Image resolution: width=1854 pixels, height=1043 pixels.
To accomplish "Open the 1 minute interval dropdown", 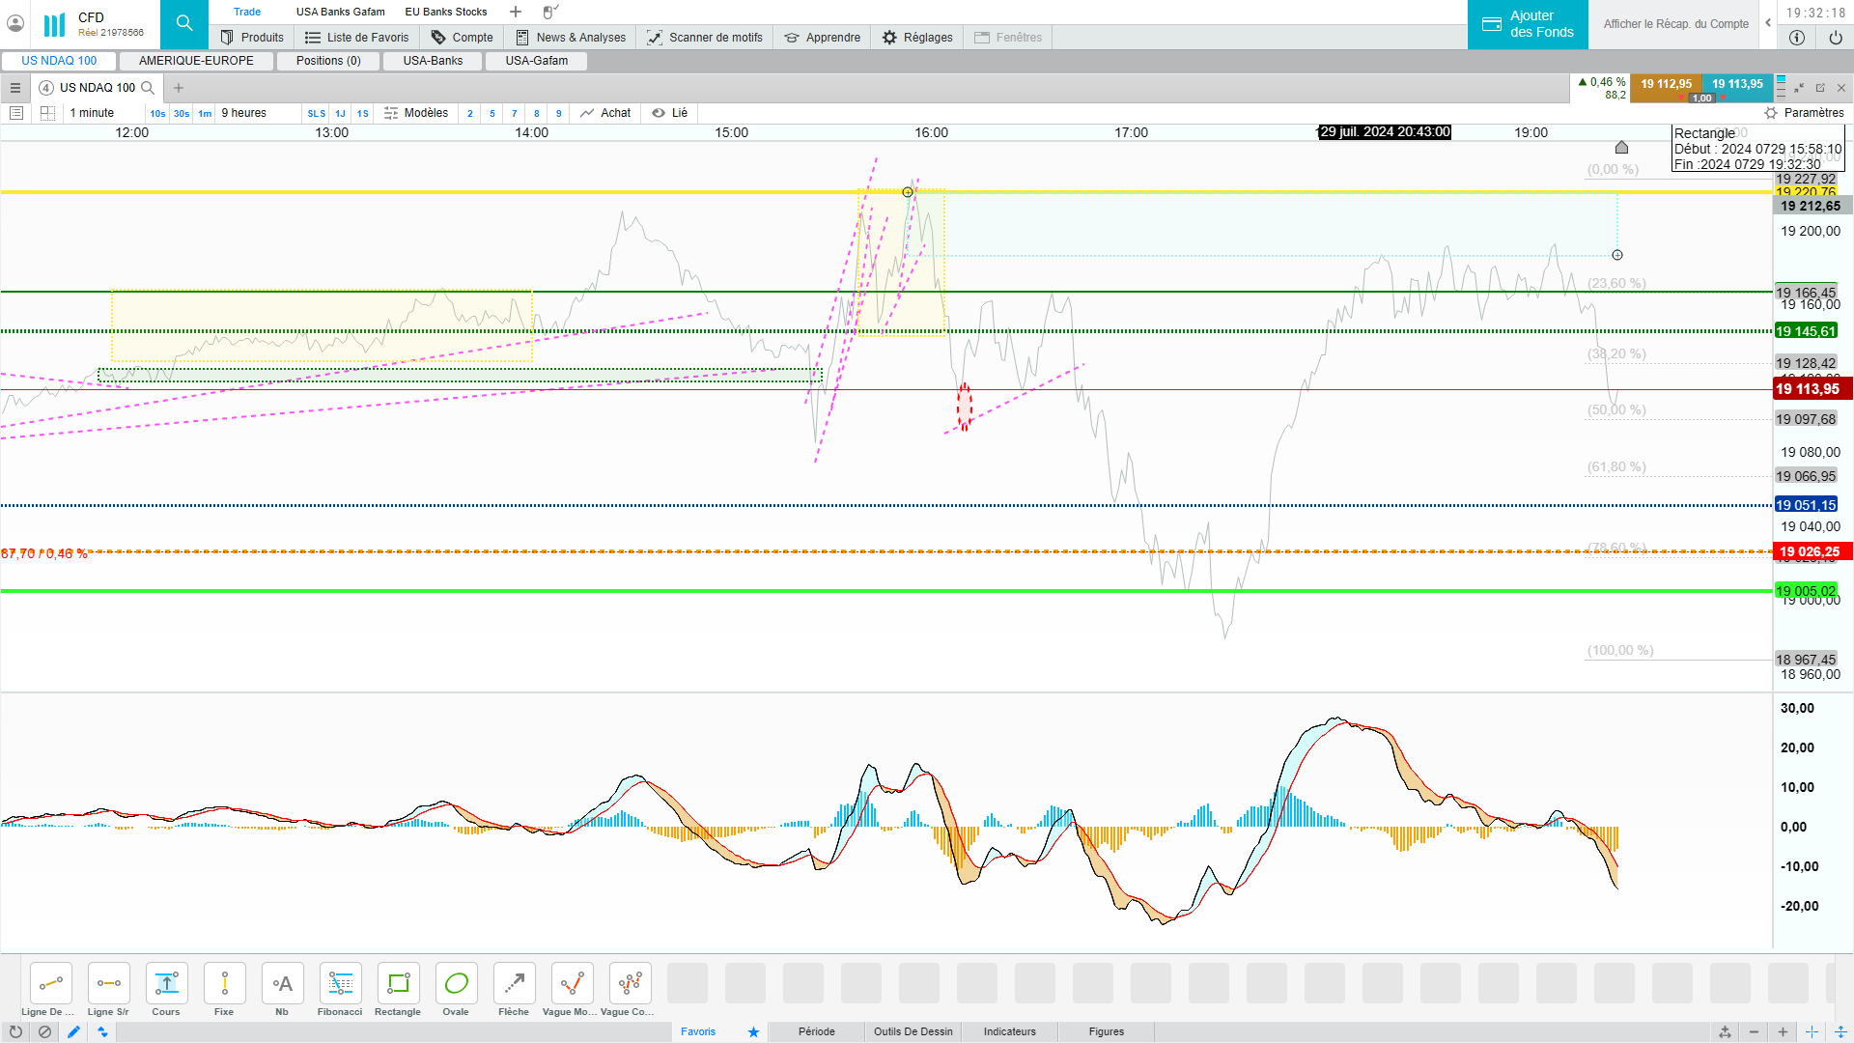I will (92, 113).
